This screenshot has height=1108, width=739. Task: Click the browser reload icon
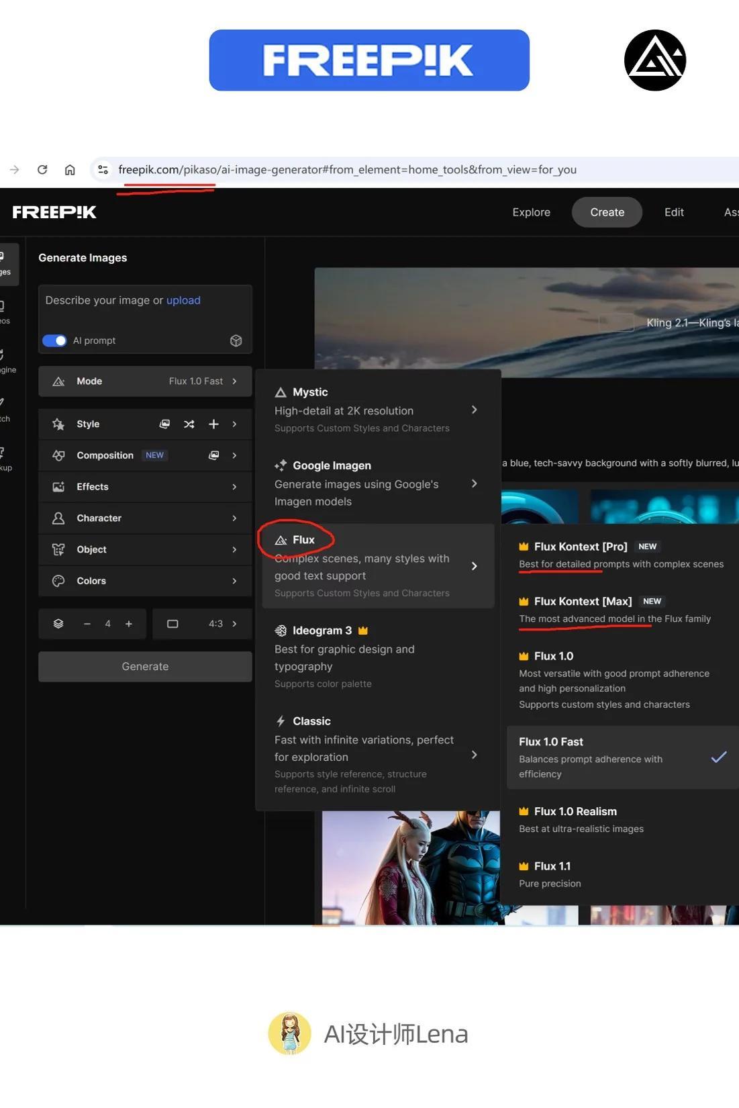42,170
